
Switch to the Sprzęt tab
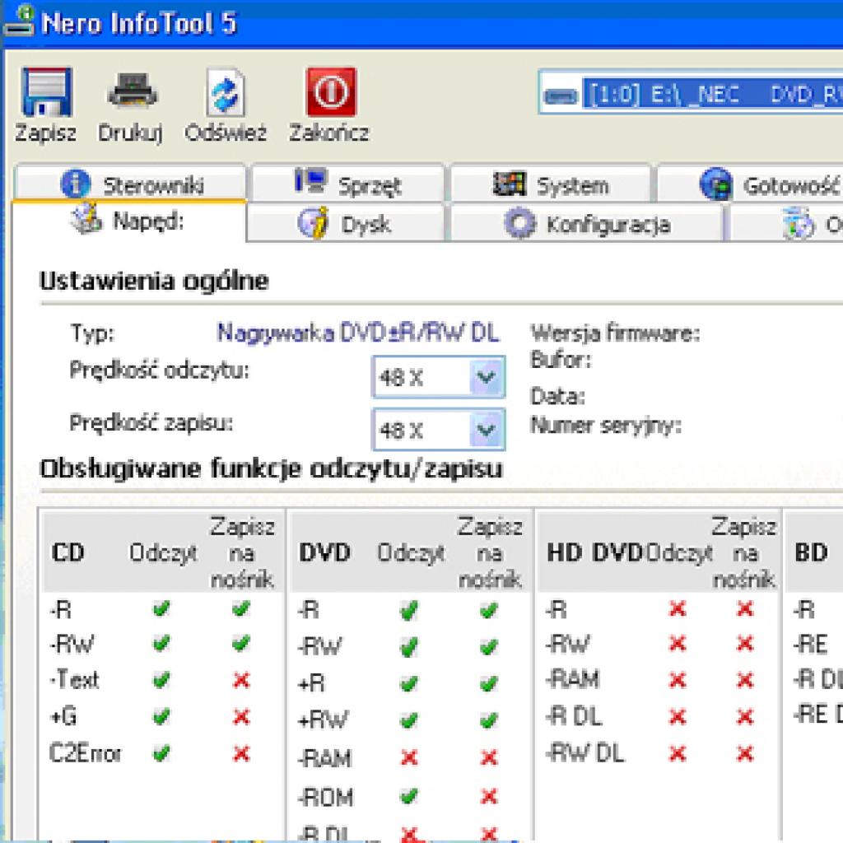[x=348, y=184]
